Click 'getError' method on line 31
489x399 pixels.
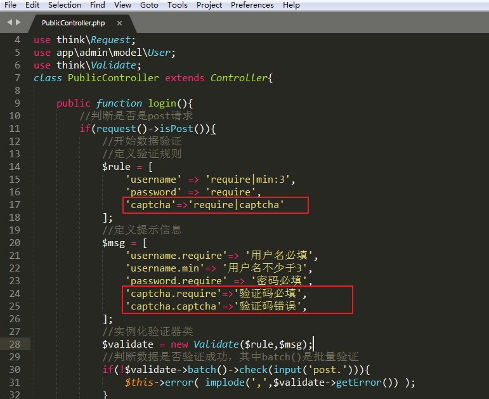[358, 383]
